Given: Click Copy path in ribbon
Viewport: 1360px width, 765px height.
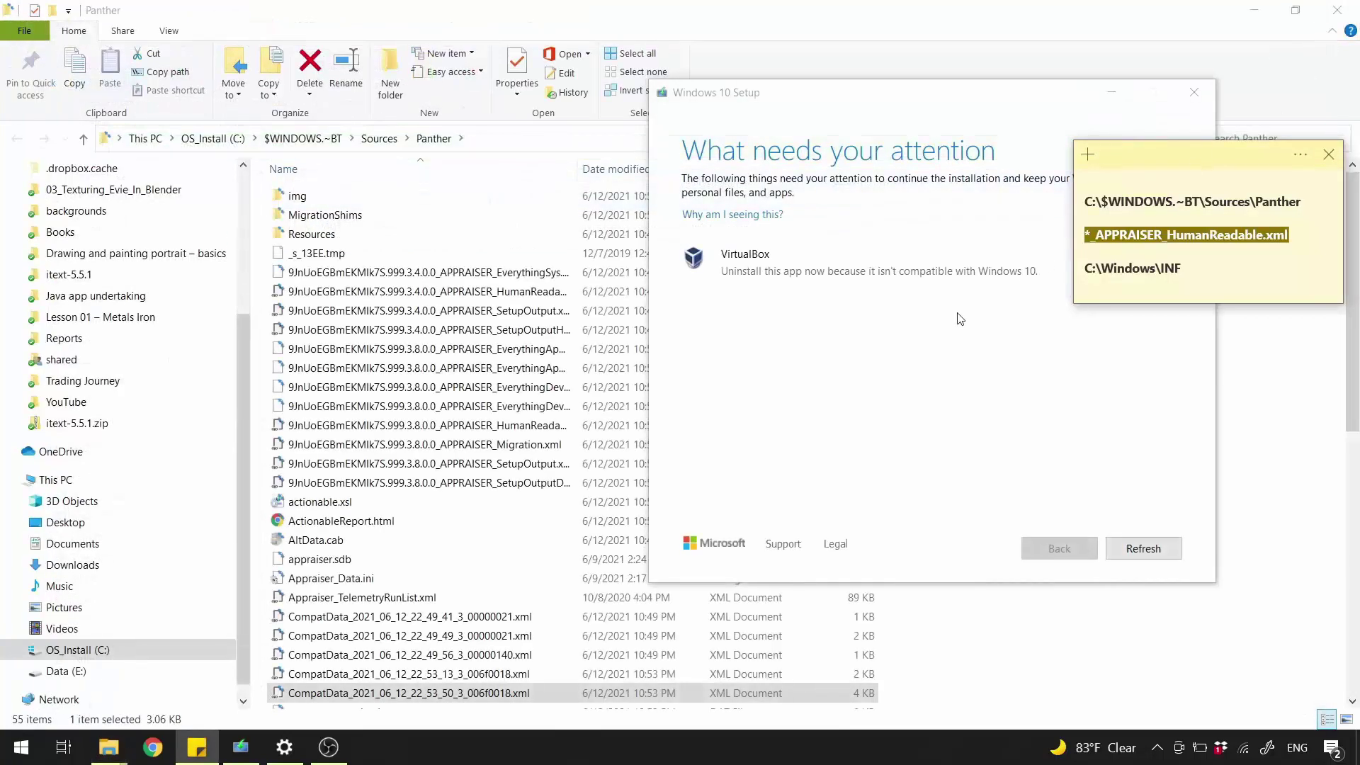Looking at the screenshot, I should [161, 72].
